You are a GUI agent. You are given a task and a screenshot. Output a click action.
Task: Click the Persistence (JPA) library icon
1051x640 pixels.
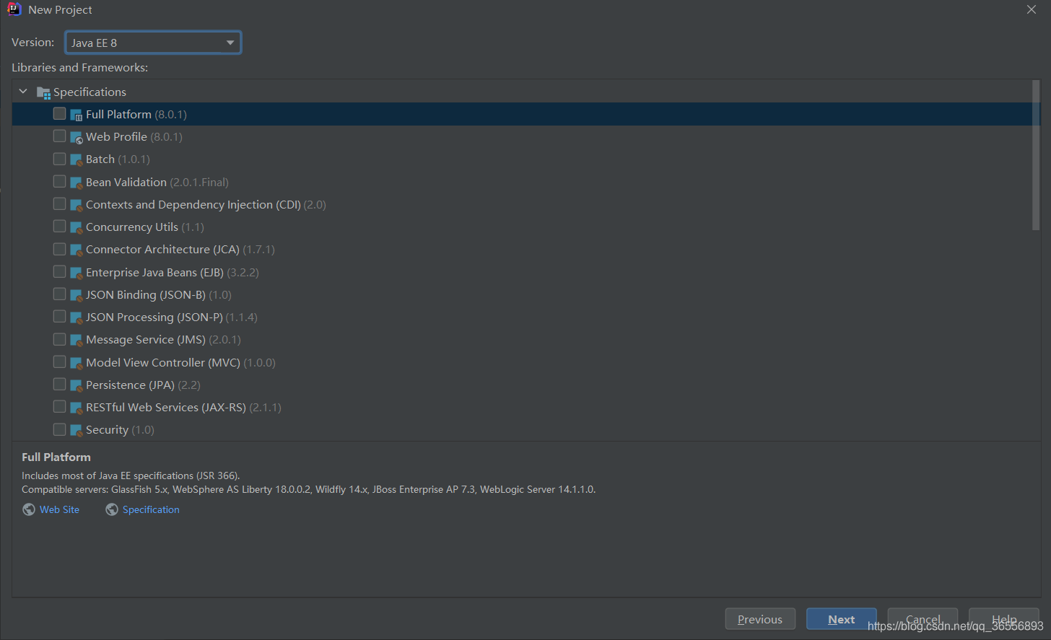[x=77, y=385]
